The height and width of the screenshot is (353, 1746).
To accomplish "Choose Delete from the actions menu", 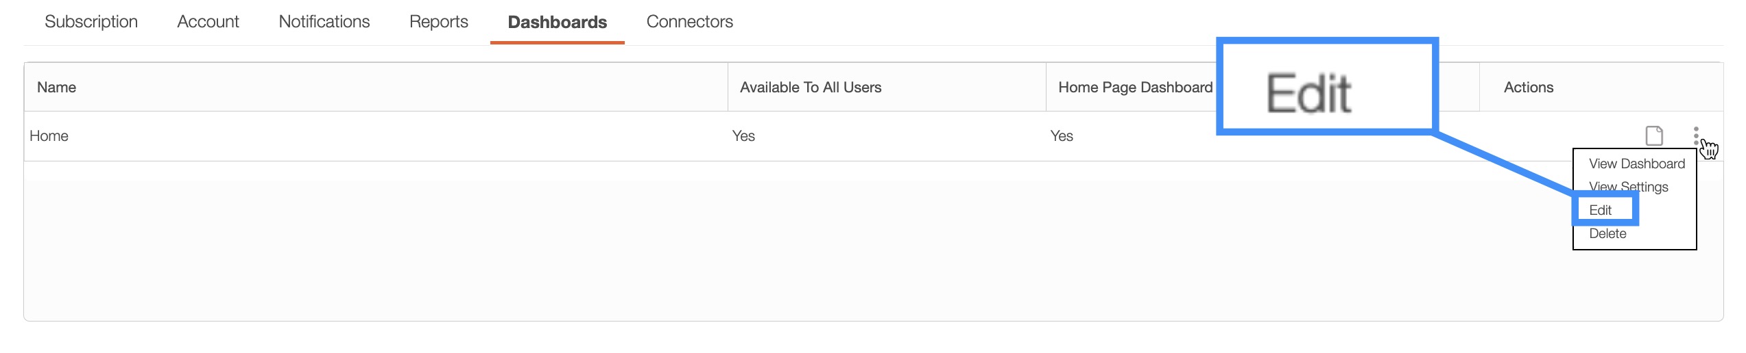I will click(x=1607, y=233).
